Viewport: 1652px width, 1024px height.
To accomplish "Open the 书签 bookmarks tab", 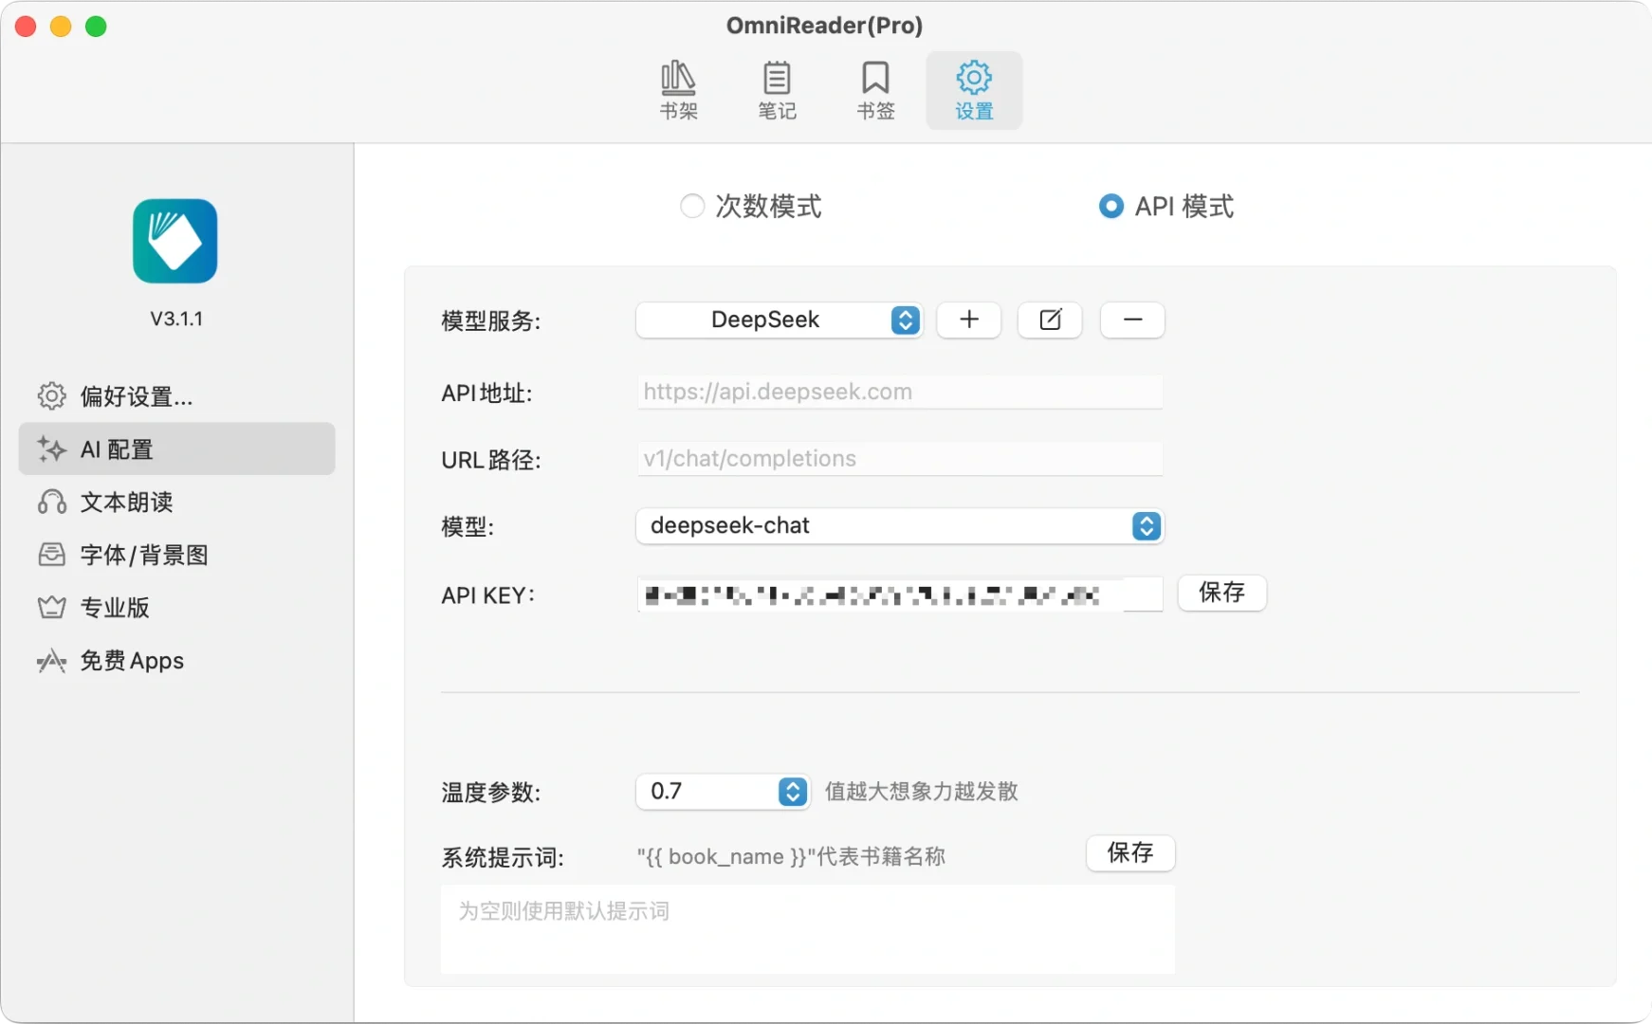I will [x=875, y=90].
